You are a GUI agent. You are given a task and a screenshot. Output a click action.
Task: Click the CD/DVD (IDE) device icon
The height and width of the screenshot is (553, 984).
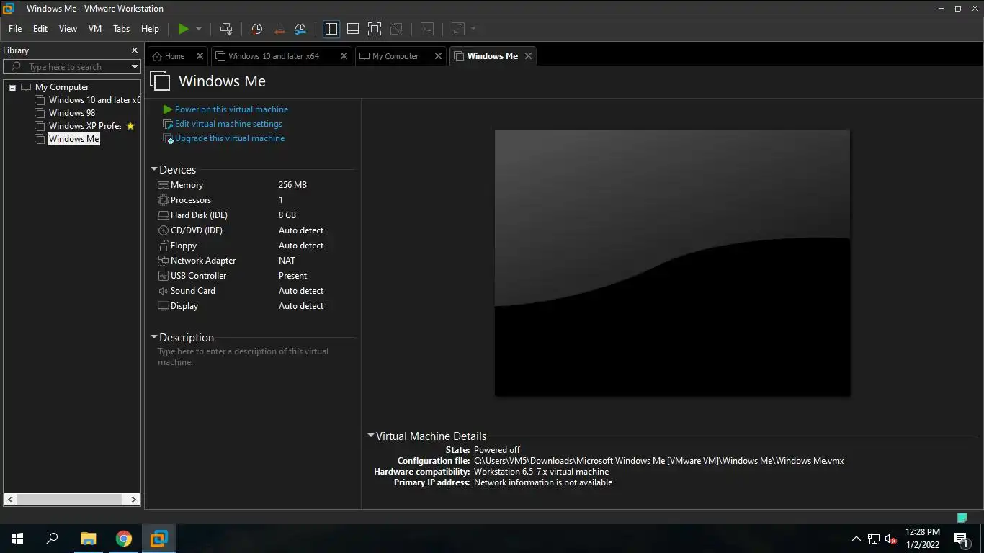coord(164,230)
